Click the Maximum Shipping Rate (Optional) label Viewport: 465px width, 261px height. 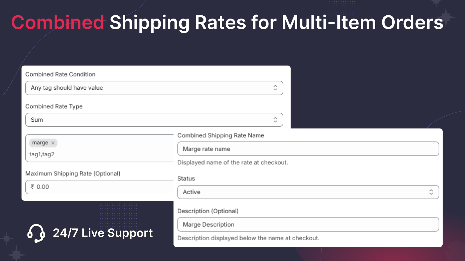[x=73, y=173]
